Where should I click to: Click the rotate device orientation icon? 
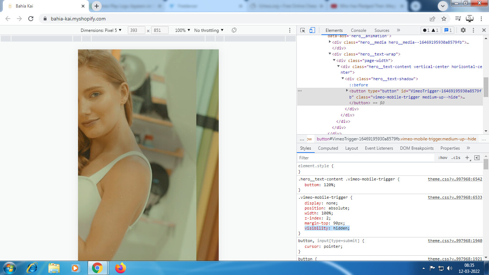coord(234,30)
